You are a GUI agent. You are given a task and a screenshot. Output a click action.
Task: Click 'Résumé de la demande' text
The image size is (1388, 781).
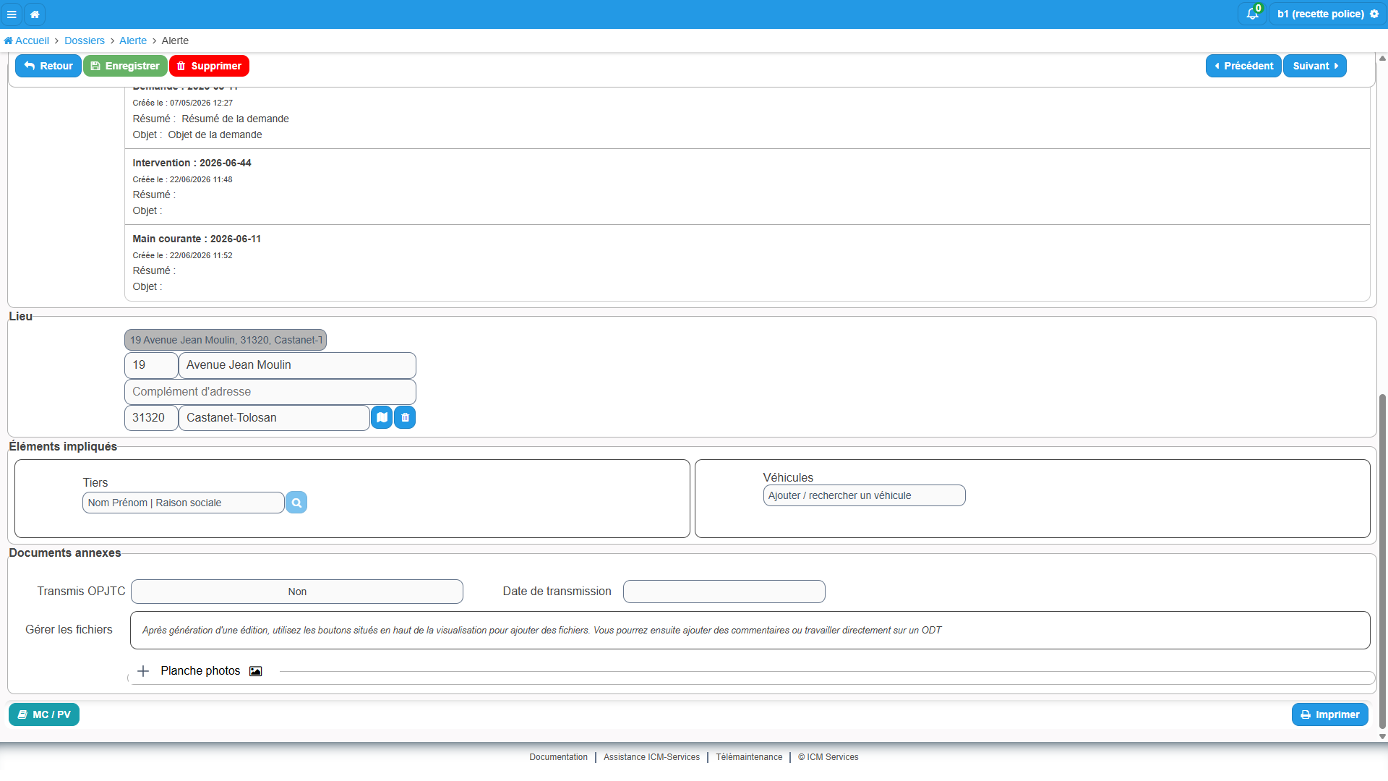pyautogui.click(x=235, y=119)
